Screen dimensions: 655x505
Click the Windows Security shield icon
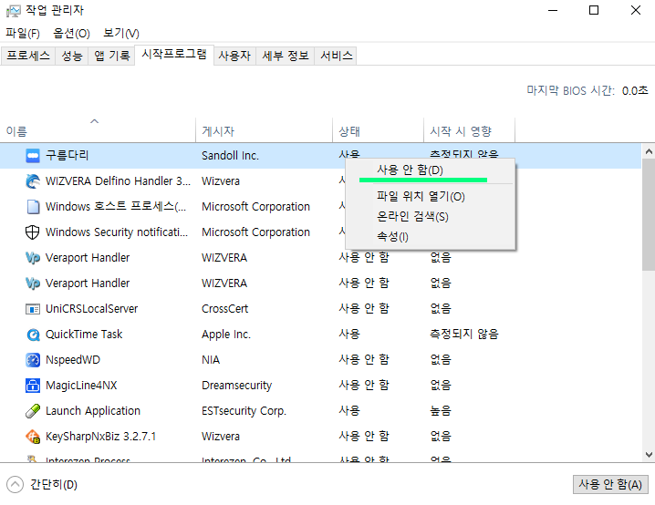tap(33, 232)
